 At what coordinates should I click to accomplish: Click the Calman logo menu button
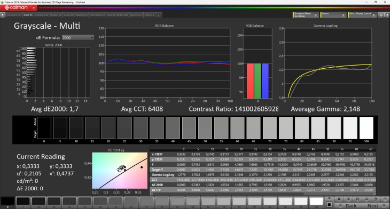pyautogui.click(x=19, y=7)
